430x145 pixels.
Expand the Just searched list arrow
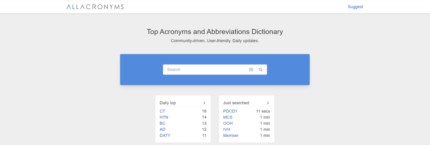pos(268,103)
